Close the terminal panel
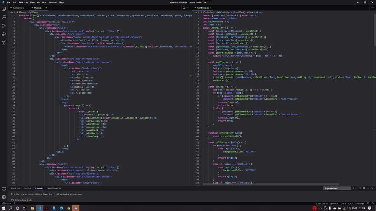 click(x=373, y=188)
